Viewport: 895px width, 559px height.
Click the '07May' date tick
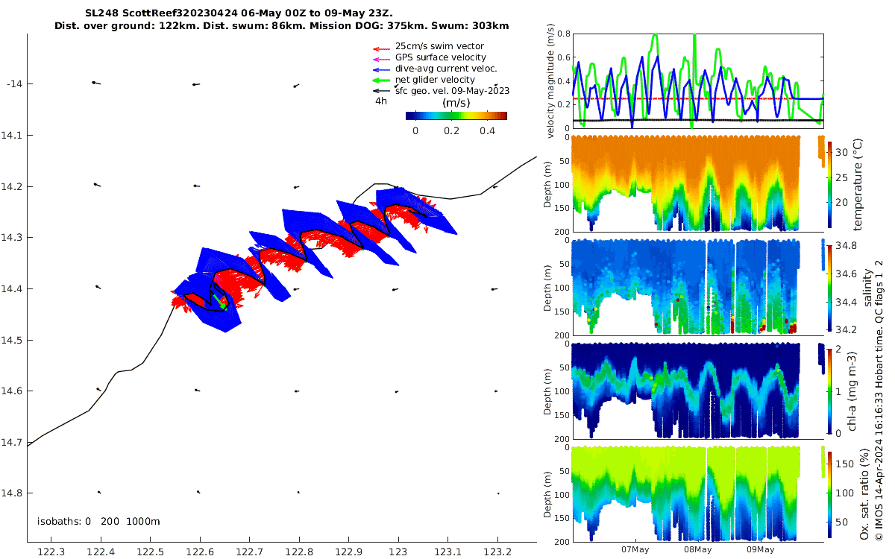(636, 549)
